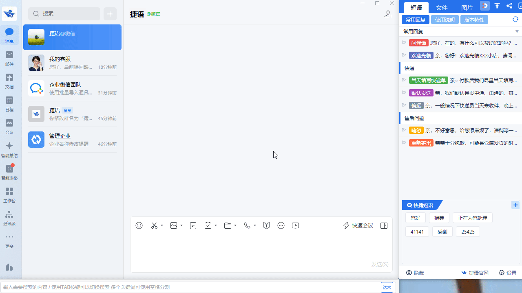Click the 发送(S) send button
Viewport: 522px width, 293px height.
[x=380, y=264]
